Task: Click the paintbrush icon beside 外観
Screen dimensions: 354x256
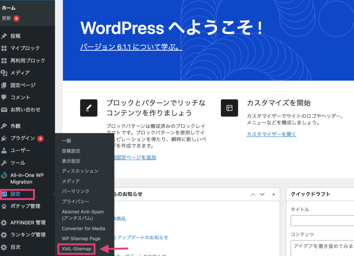Action: click(x=4, y=126)
